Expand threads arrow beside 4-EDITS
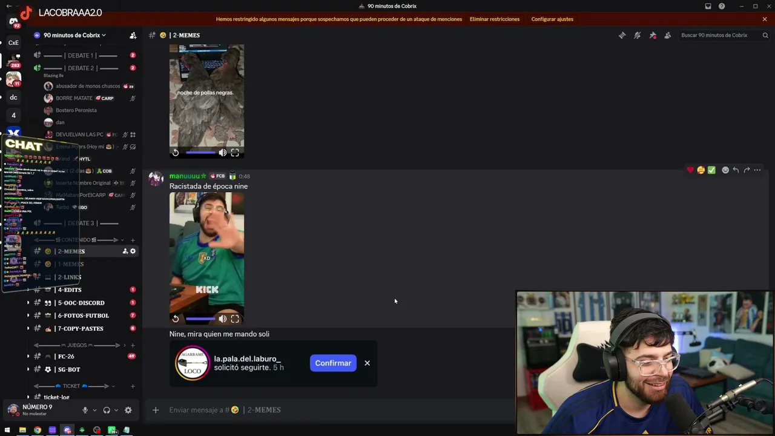Viewport: 775px width, 436px height. [28, 290]
